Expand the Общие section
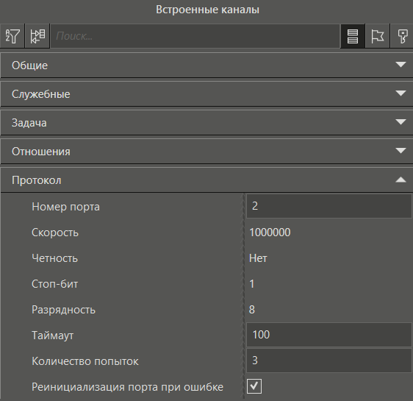Viewport: 413px width, 401px height. coord(401,65)
